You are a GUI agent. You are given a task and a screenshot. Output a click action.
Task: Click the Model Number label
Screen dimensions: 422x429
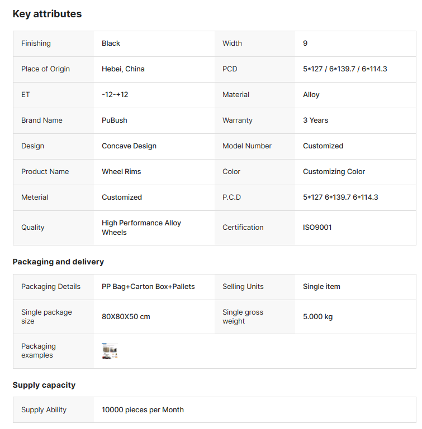pyautogui.click(x=246, y=146)
